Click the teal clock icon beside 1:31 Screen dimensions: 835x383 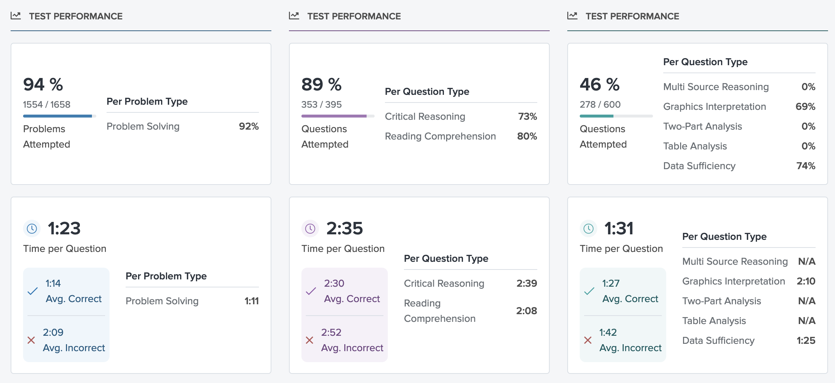589,229
